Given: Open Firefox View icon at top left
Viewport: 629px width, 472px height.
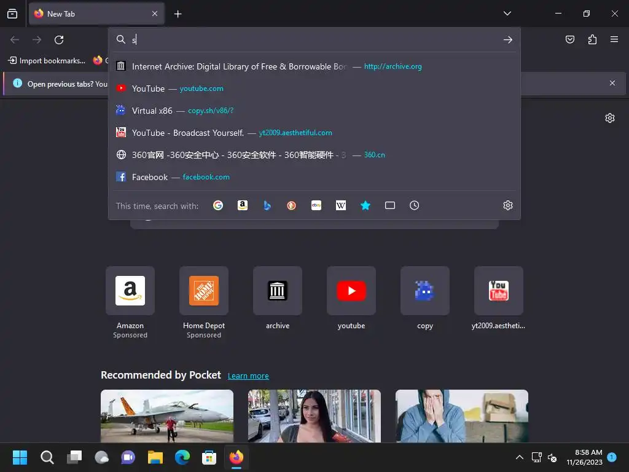Looking at the screenshot, I should 12,14.
